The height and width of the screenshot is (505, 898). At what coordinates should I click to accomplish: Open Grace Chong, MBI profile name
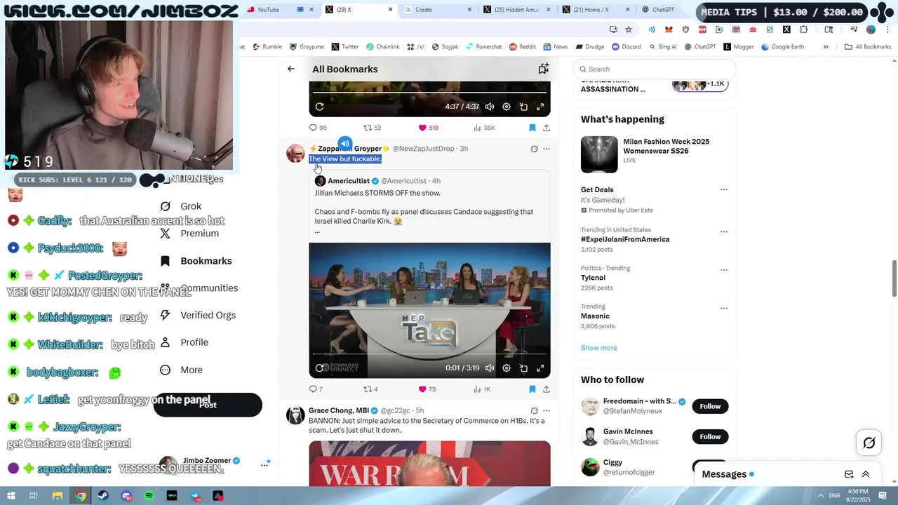[339, 410]
